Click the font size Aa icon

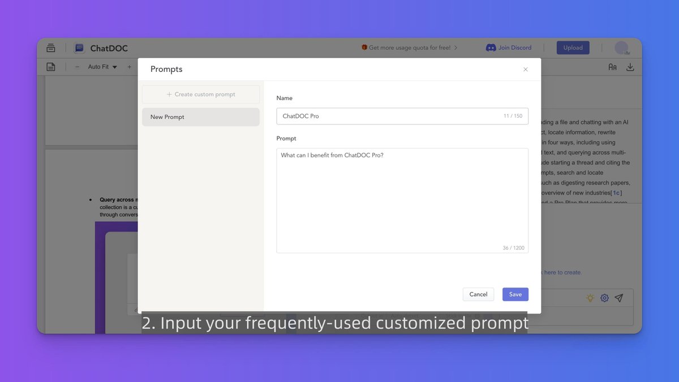click(x=612, y=67)
